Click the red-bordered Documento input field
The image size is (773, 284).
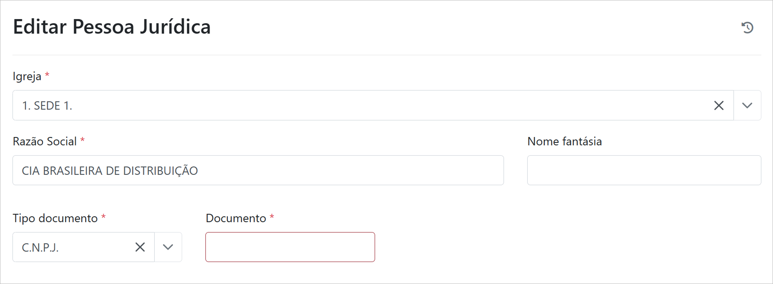(290, 247)
